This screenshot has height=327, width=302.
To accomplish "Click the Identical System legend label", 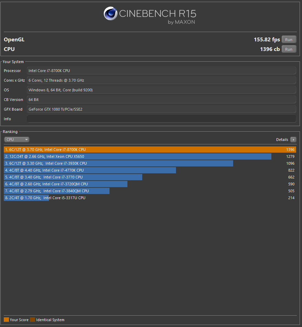I will click(50, 320).
